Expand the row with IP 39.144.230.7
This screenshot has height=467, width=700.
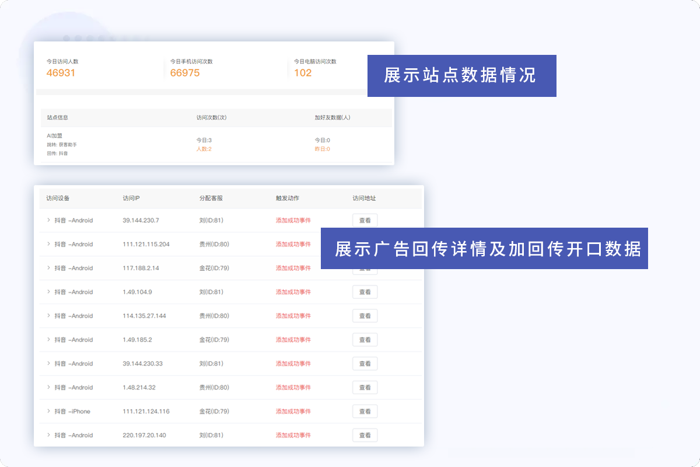[48, 221]
